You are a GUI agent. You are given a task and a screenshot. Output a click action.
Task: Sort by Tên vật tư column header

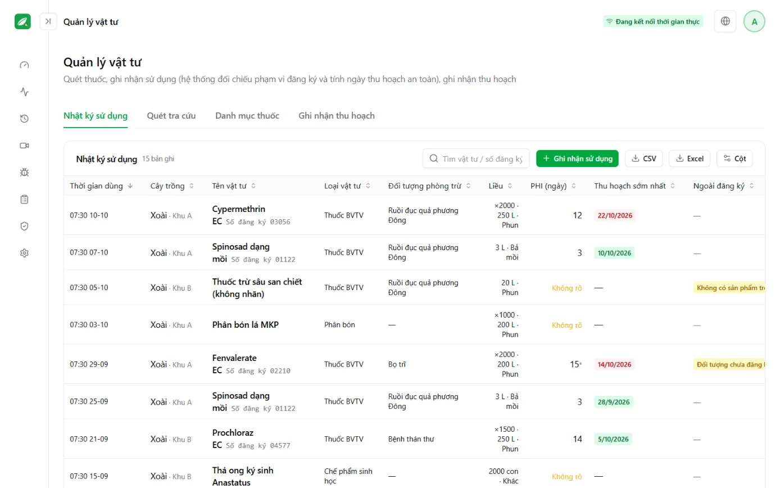234,186
